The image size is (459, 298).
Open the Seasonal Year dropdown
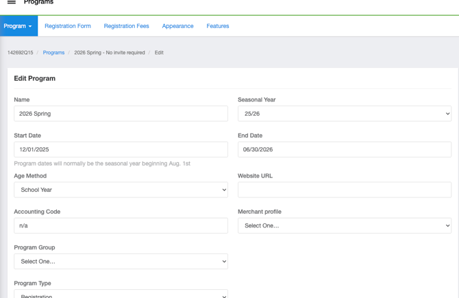click(x=344, y=114)
